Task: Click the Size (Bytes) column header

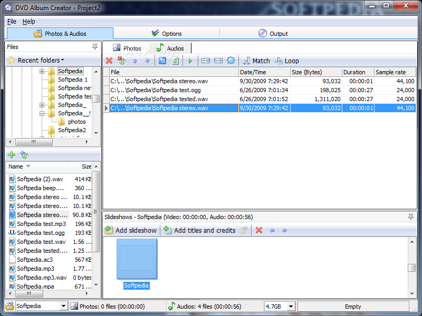Action: coord(315,72)
